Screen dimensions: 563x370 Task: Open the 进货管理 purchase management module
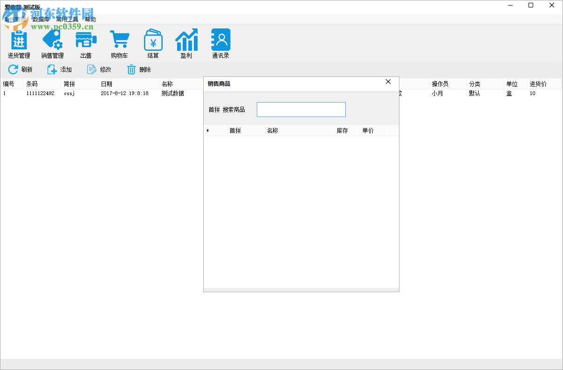pyautogui.click(x=18, y=43)
